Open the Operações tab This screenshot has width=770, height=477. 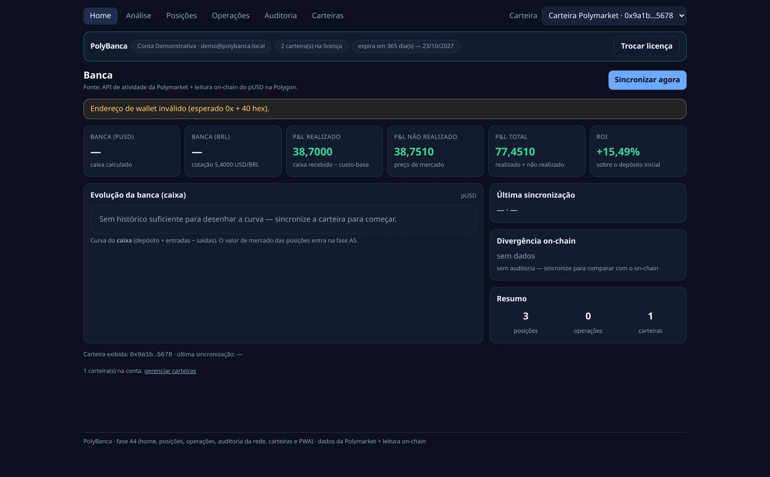click(230, 16)
